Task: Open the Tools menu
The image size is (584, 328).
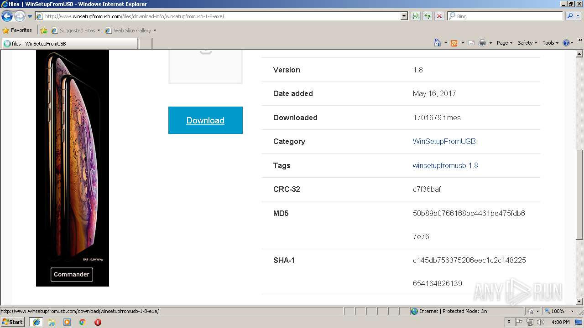Action: pyautogui.click(x=550, y=43)
